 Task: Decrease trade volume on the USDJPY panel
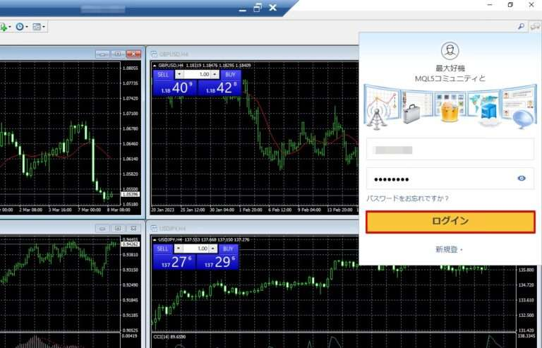pos(178,248)
